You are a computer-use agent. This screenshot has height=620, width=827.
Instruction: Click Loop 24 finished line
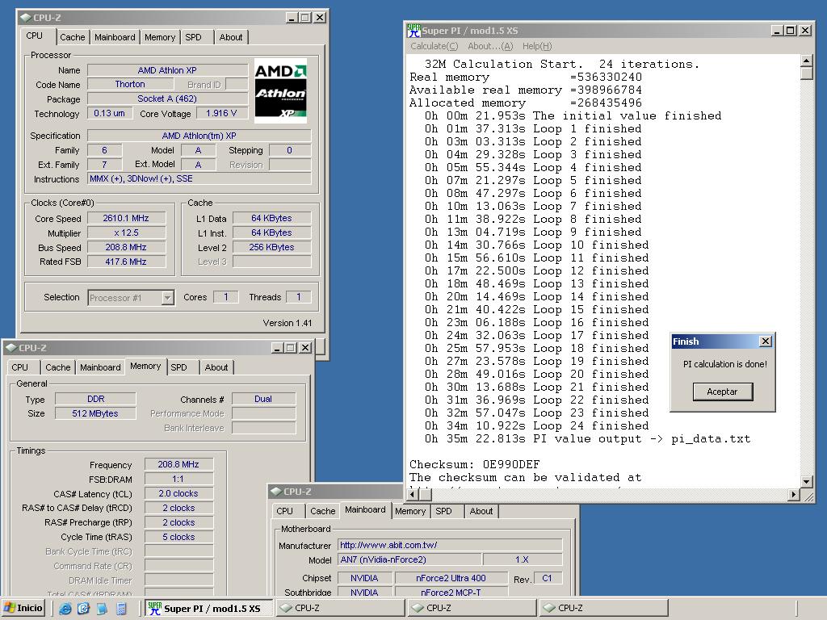[537, 426]
